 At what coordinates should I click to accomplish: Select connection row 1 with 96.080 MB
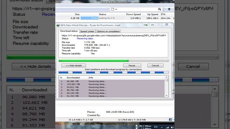[112, 81]
